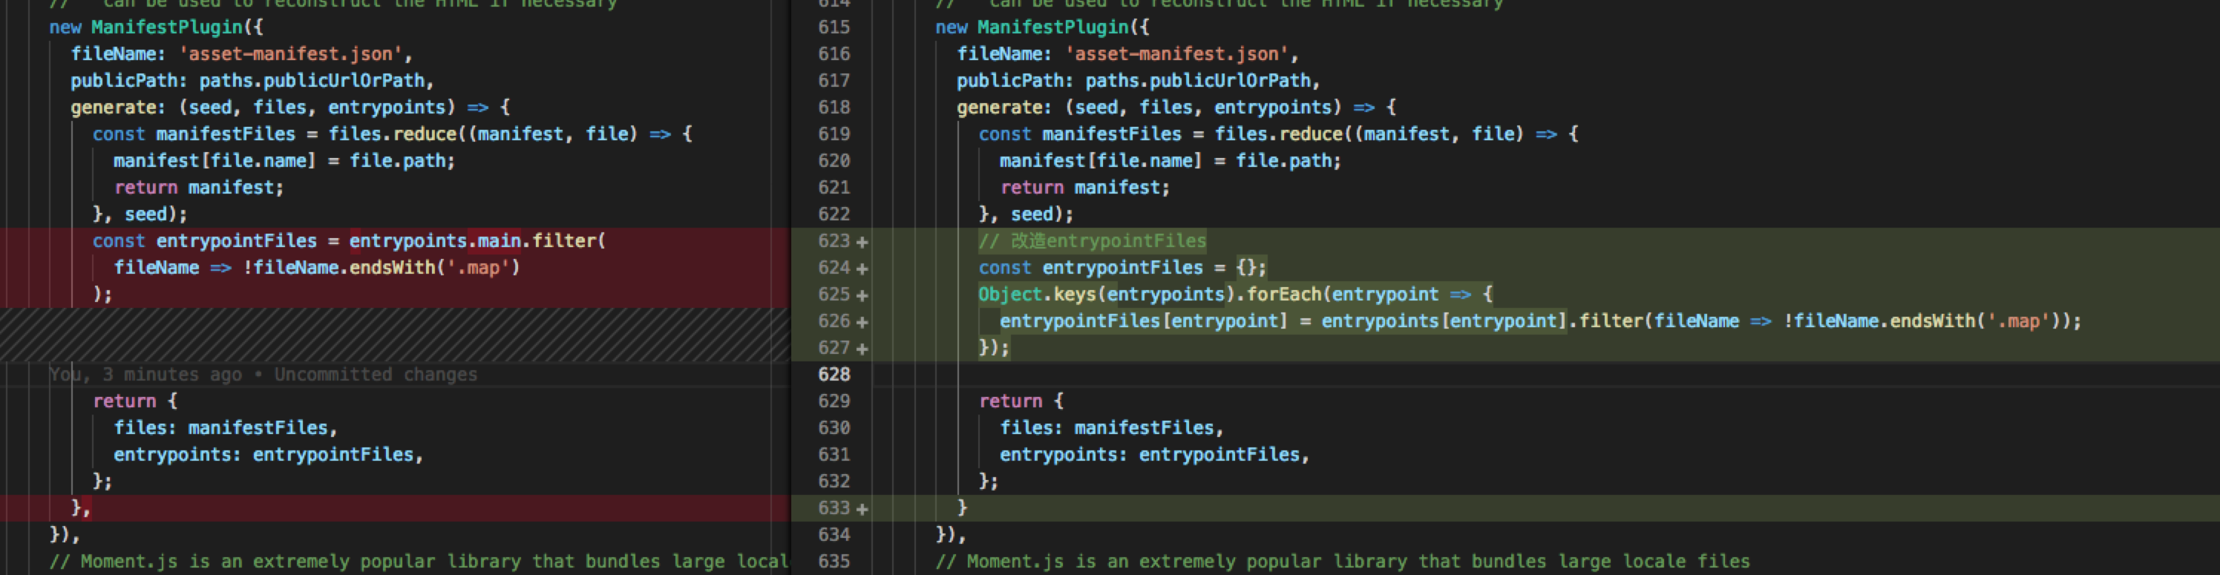Screen dimensions: 2220x575
Task: Click 'entrypoints: entrypointFiles,' in the original pane
Action: pos(269,455)
